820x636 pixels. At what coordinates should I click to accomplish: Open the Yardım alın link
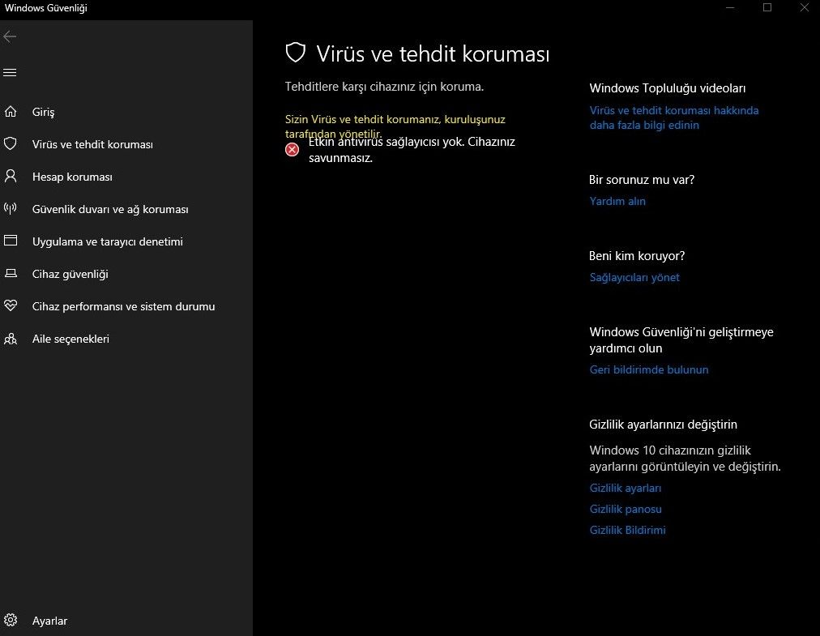click(x=617, y=201)
